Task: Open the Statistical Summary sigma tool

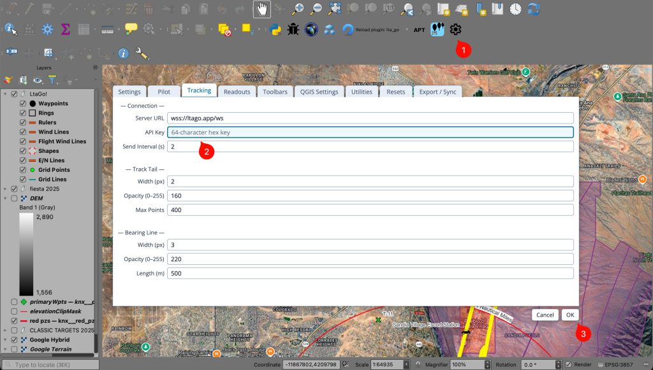Action: [65, 29]
